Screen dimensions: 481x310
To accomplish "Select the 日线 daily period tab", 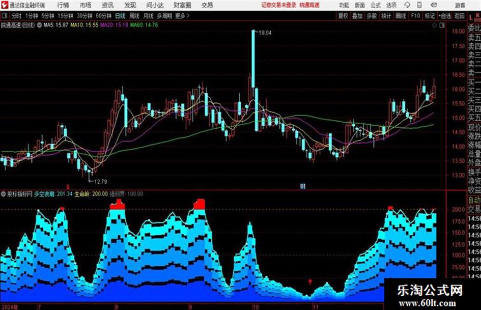I will (x=120, y=16).
